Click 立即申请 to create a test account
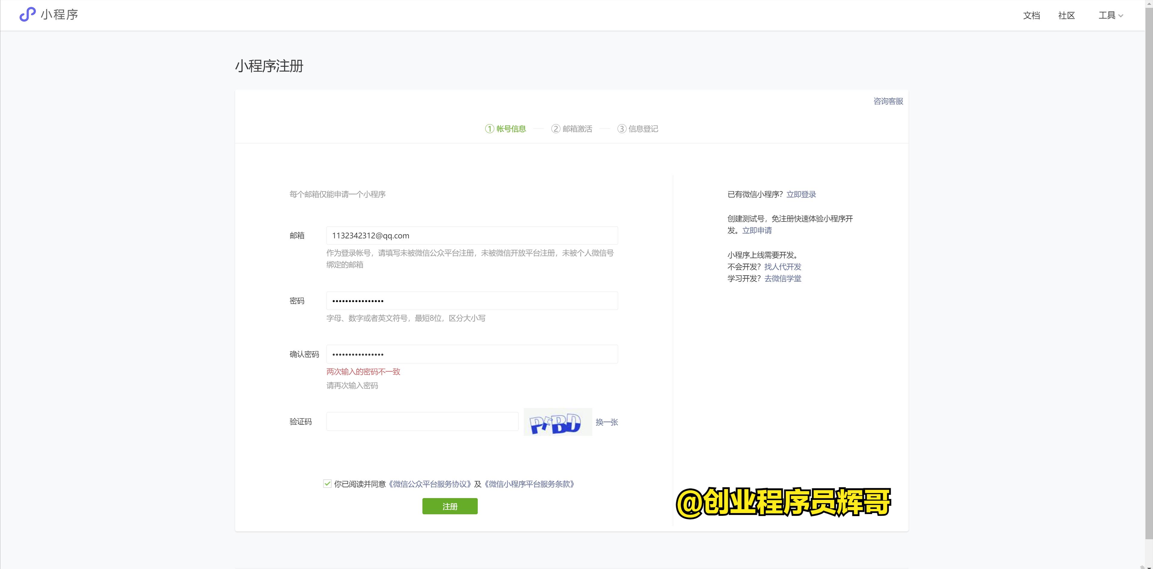Image resolution: width=1153 pixels, height=569 pixels. (757, 230)
